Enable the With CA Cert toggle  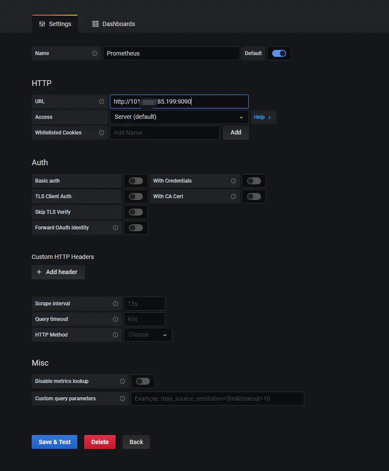click(254, 196)
